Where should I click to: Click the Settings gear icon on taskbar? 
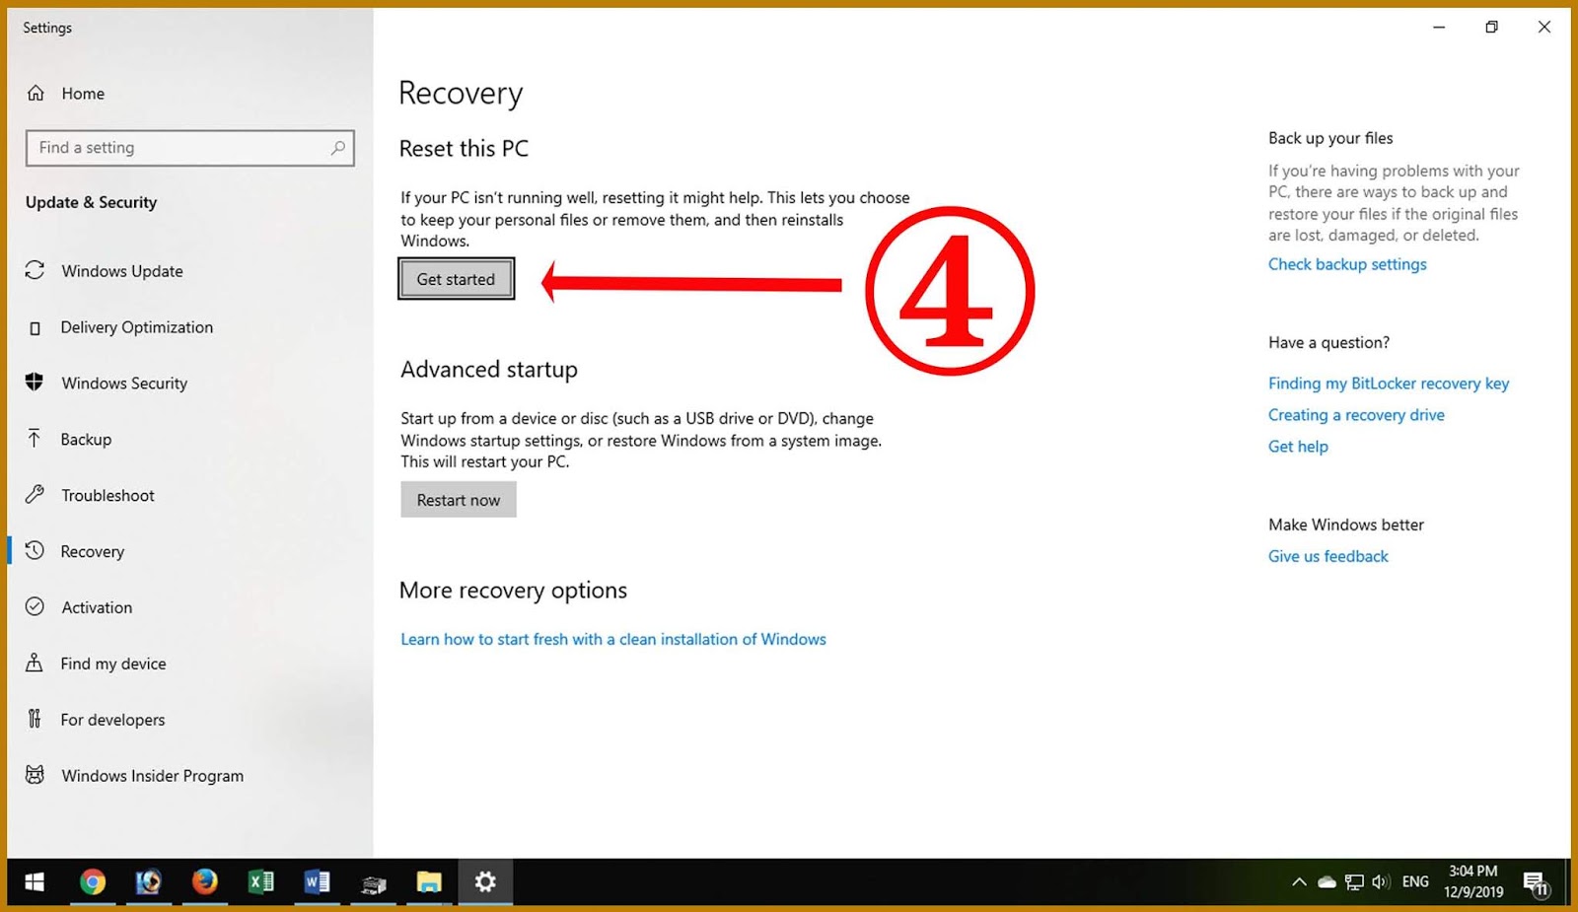pos(485,882)
